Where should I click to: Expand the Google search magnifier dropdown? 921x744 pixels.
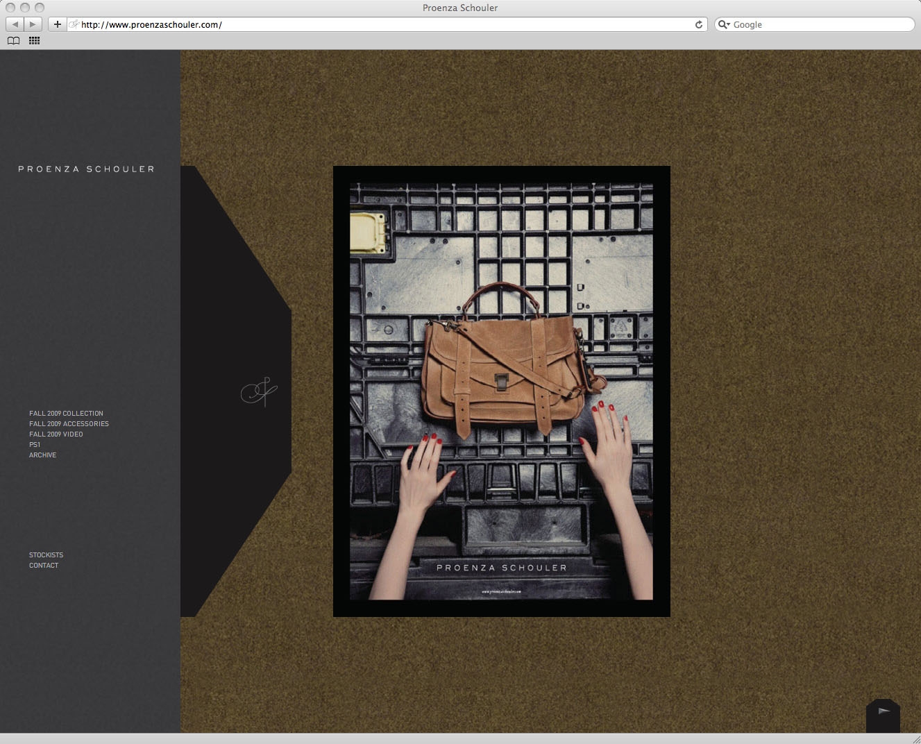(x=724, y=24)
